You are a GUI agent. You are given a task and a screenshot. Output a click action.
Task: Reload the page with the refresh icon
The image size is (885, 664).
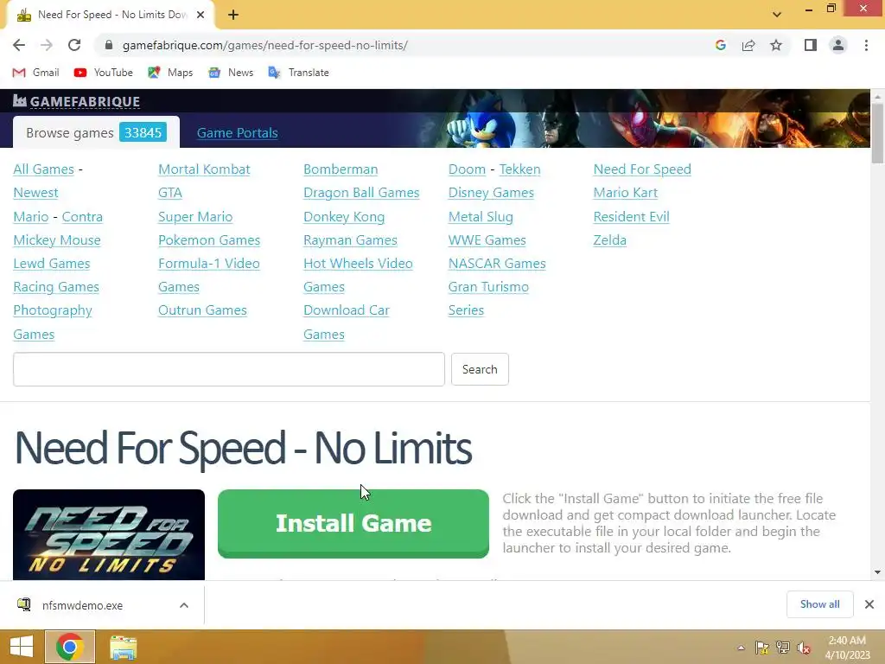point(74,45)
